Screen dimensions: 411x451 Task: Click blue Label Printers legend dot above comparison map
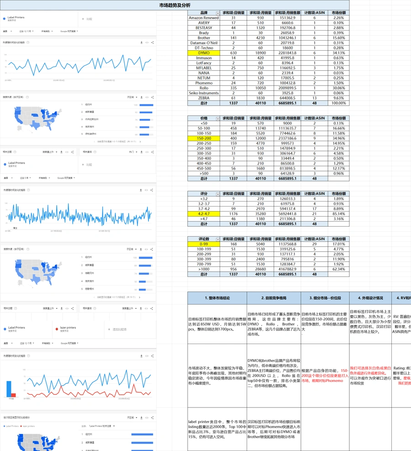(x=4, y=426)
